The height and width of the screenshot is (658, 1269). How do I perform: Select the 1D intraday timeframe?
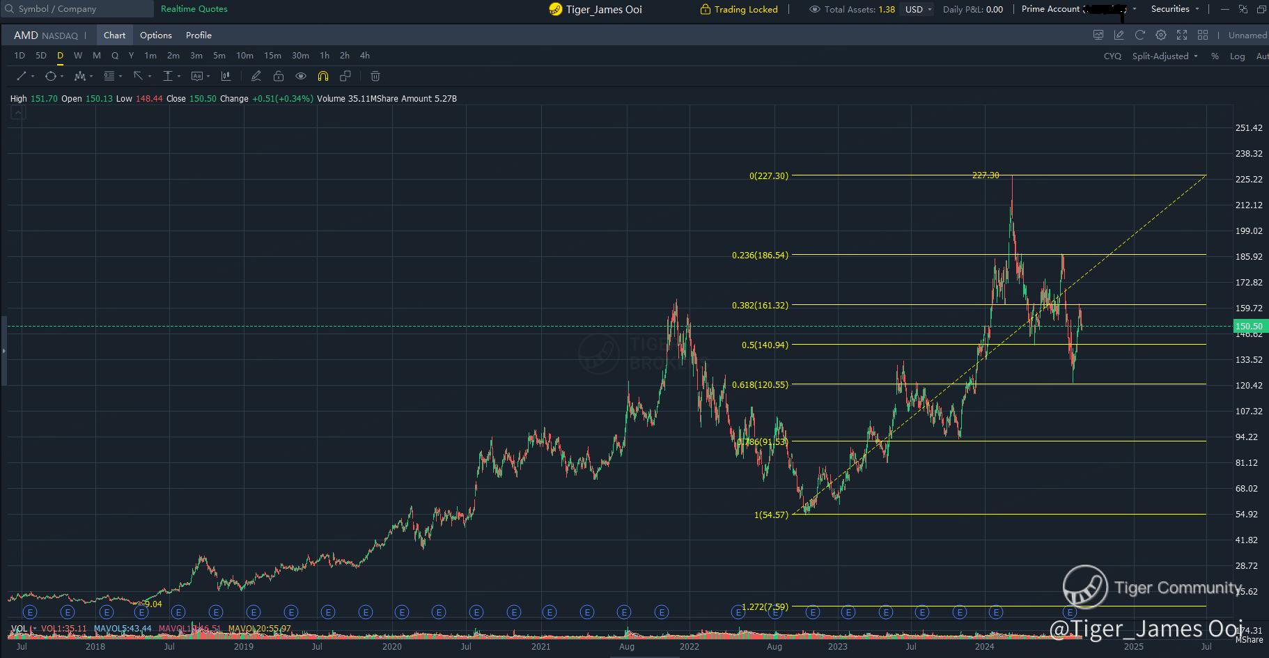(x=20, y=56)
